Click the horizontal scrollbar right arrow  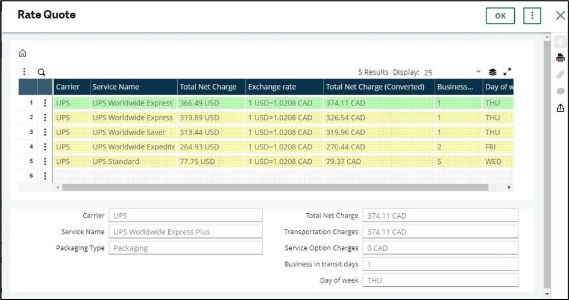[x=509, y=187]
